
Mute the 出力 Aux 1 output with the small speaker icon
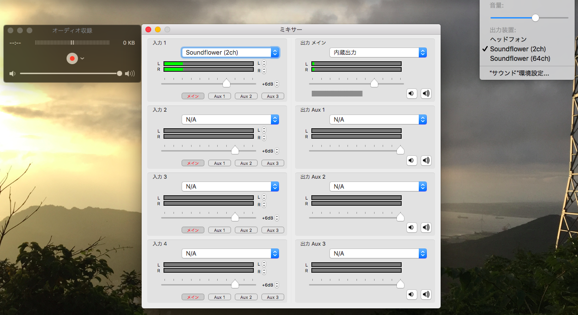[x=412, y=161]
